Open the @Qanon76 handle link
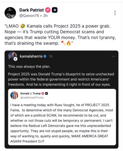Screen dimensions: 123x151 (29, 16)
